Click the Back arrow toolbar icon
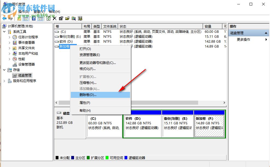Image resolution: width=270 pixels, height=167 pixels. (x=4, y=18)
